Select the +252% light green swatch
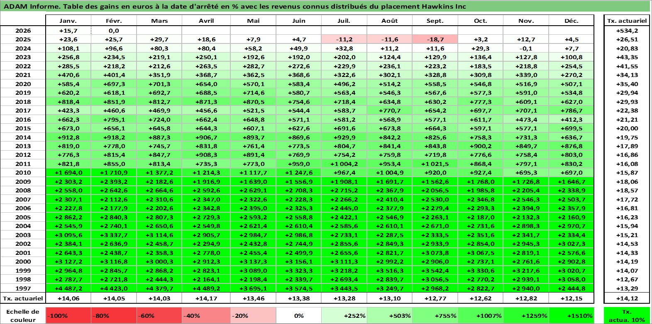 coord(344,315)
